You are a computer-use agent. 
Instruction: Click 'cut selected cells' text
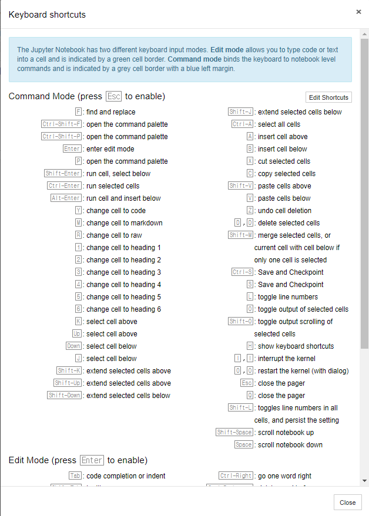(x=284, y=161)
